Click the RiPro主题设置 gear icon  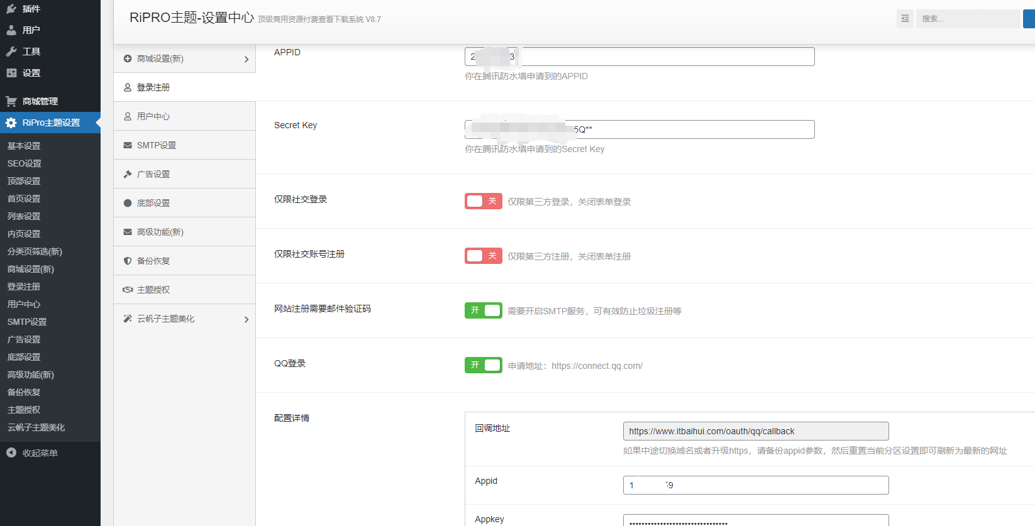(x=11, y=123)
